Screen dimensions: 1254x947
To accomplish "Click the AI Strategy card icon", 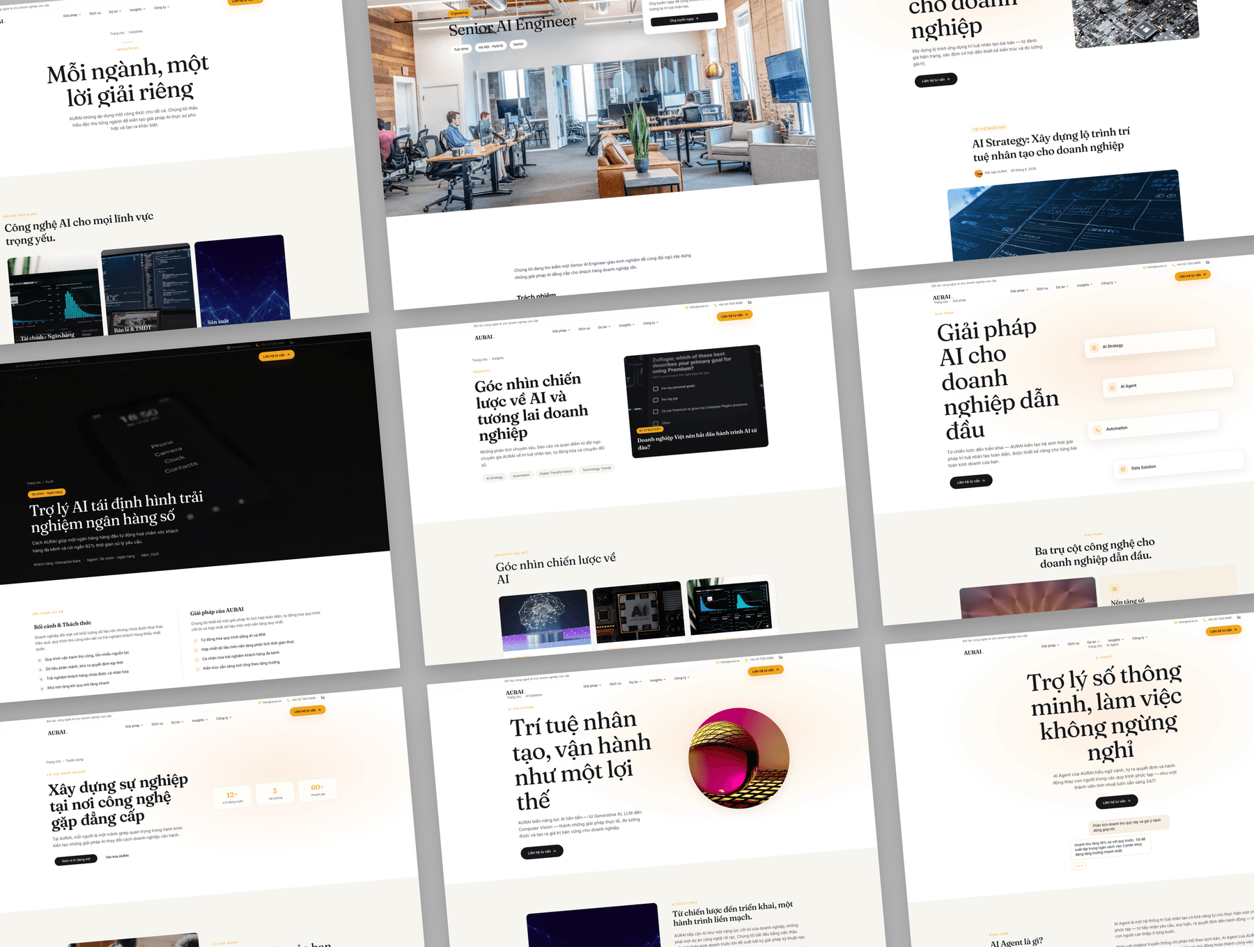I will point(1094,347).
